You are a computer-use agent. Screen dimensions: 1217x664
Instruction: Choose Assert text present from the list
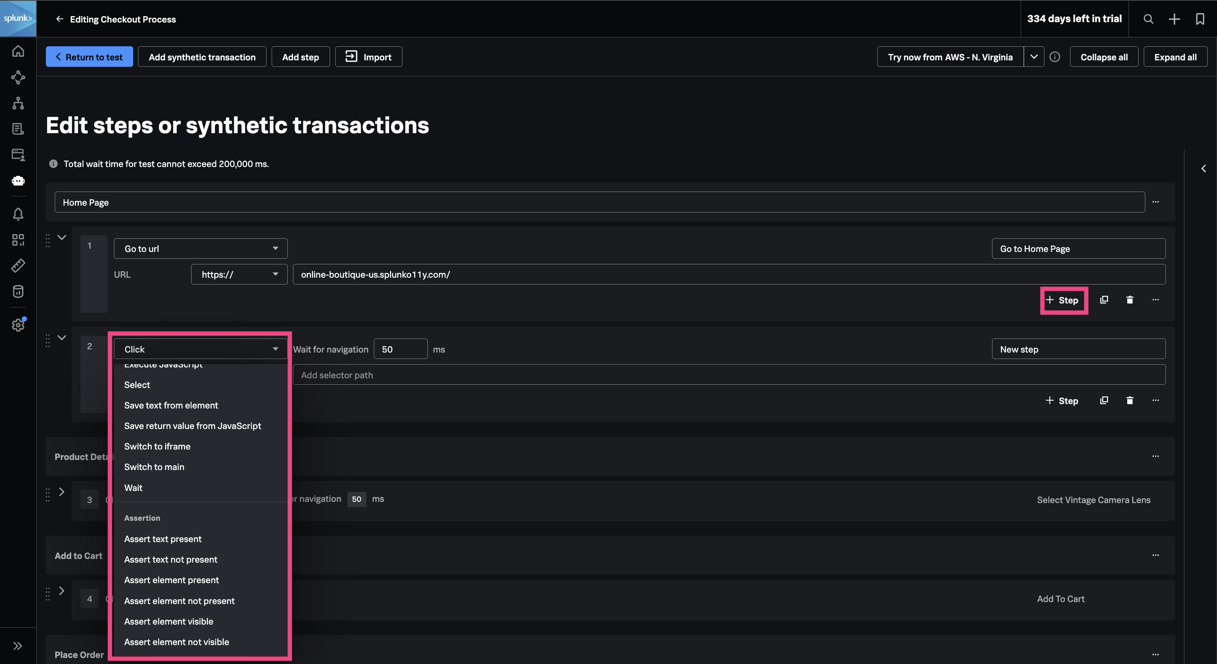point(163,539)
